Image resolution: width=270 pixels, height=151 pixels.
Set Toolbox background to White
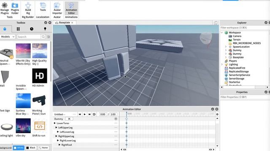coord(19,148)
